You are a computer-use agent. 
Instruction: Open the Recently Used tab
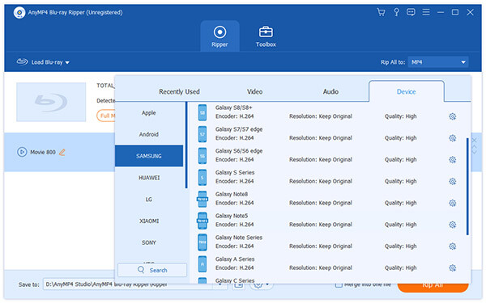coord(179,92)
